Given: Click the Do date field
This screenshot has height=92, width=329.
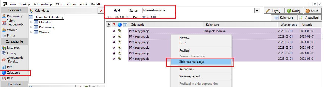Looking at the screenshot, I should coord(150,17).
